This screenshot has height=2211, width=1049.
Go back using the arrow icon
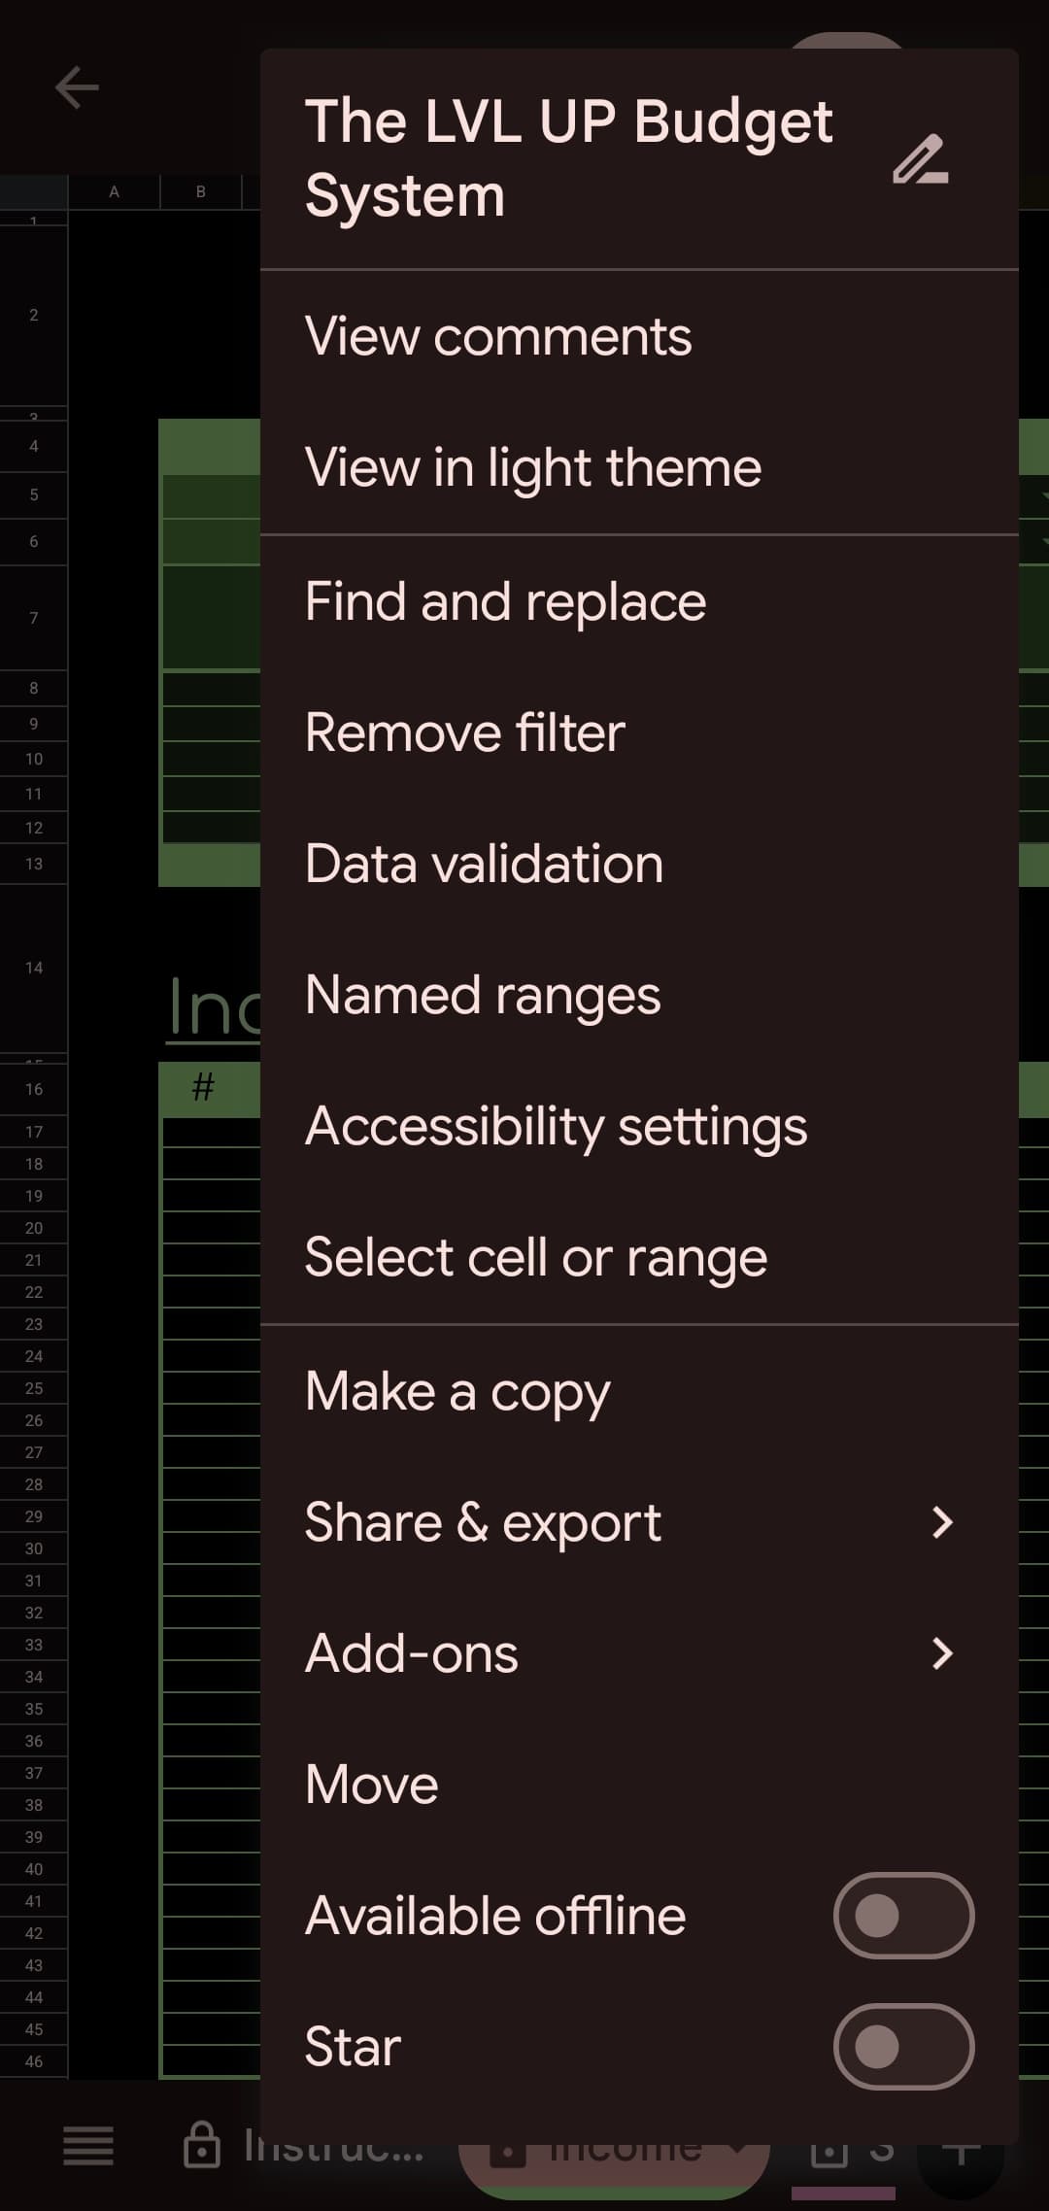pos(77,87)
